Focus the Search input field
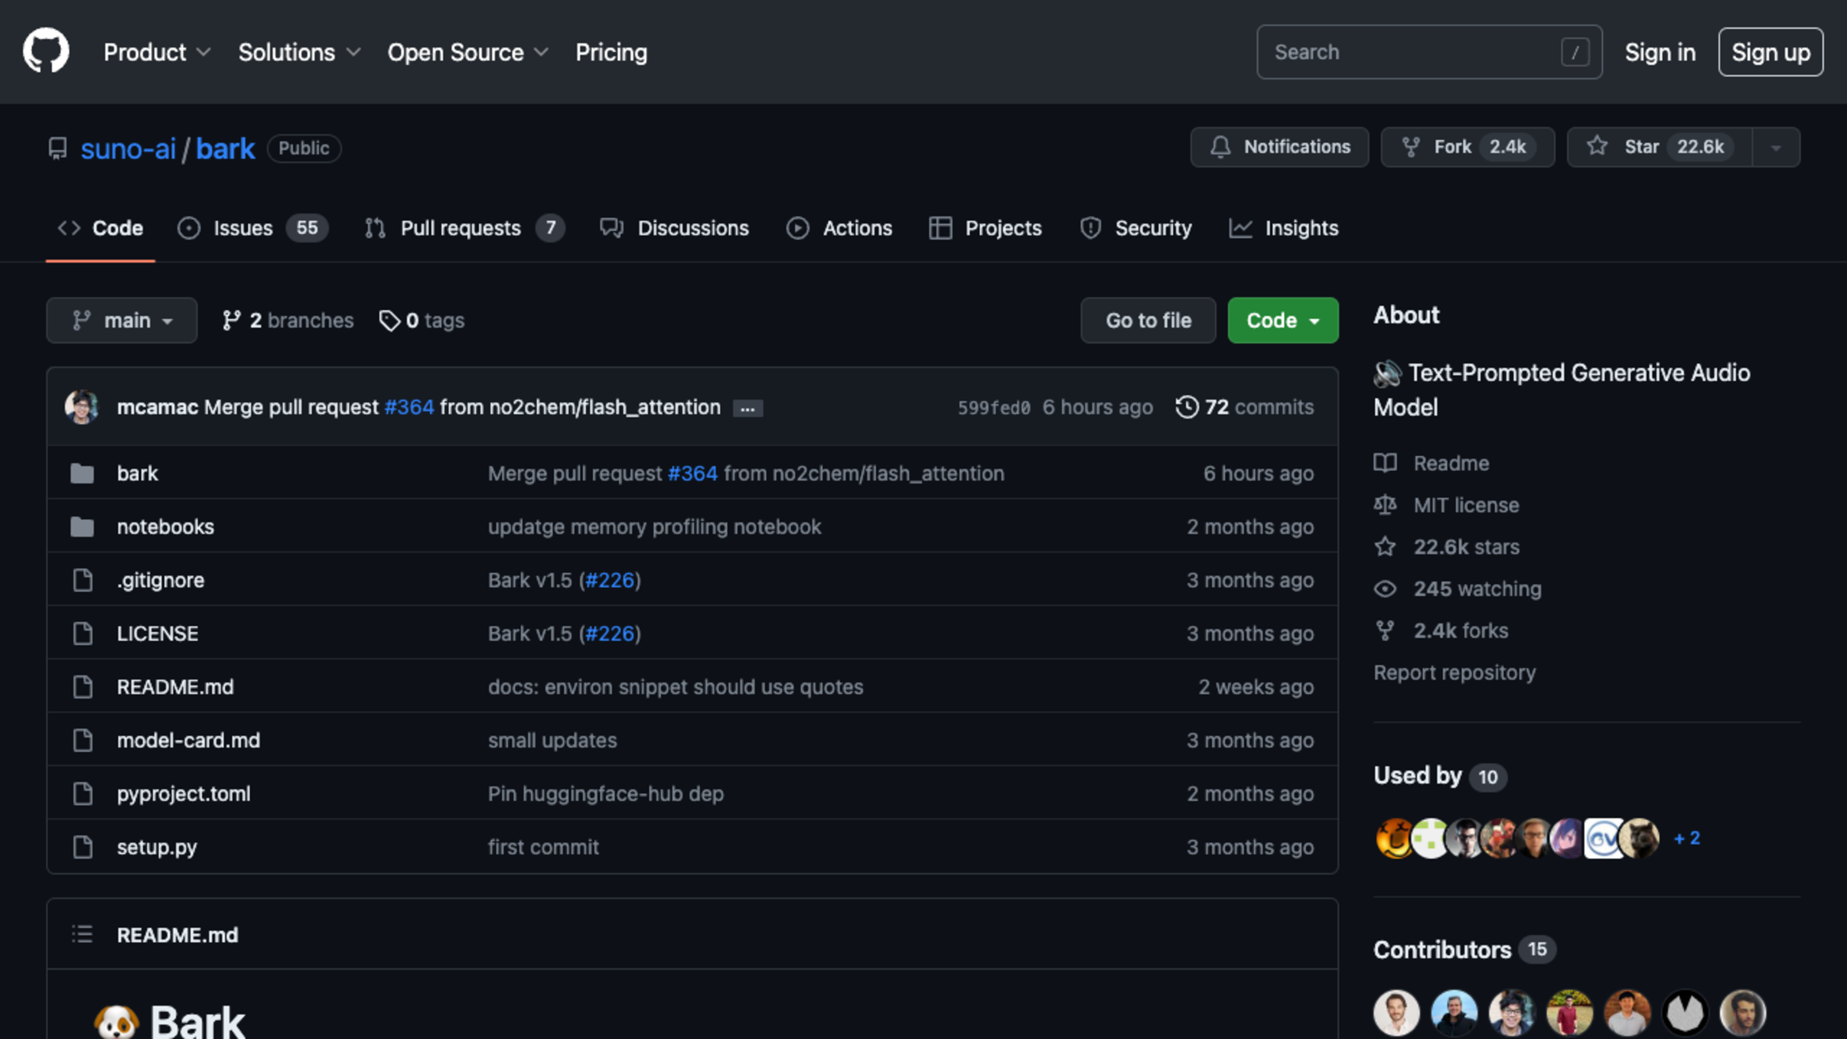Screen dimensions: 1847x1039 [1429, 52]
